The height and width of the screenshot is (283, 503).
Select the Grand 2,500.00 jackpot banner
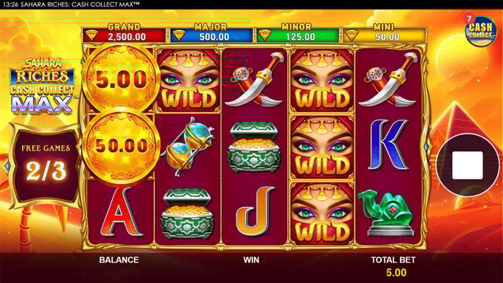[x=124, y=33]
